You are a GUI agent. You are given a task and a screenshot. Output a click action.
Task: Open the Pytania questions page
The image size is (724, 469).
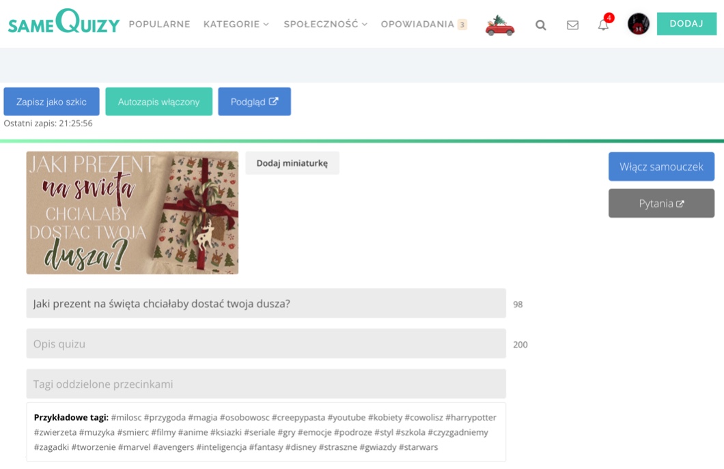661,203
